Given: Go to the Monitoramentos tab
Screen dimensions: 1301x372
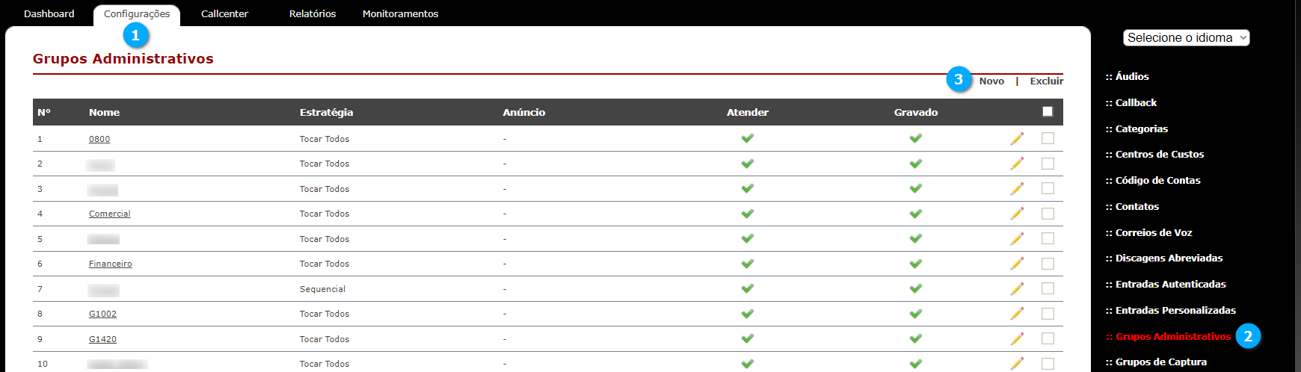Looking at the screenshot, I should [400, 13].
